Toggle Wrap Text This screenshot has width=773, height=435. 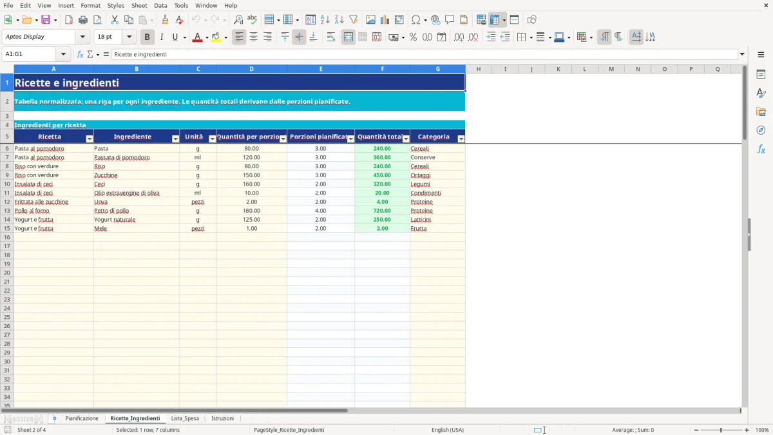331,37
